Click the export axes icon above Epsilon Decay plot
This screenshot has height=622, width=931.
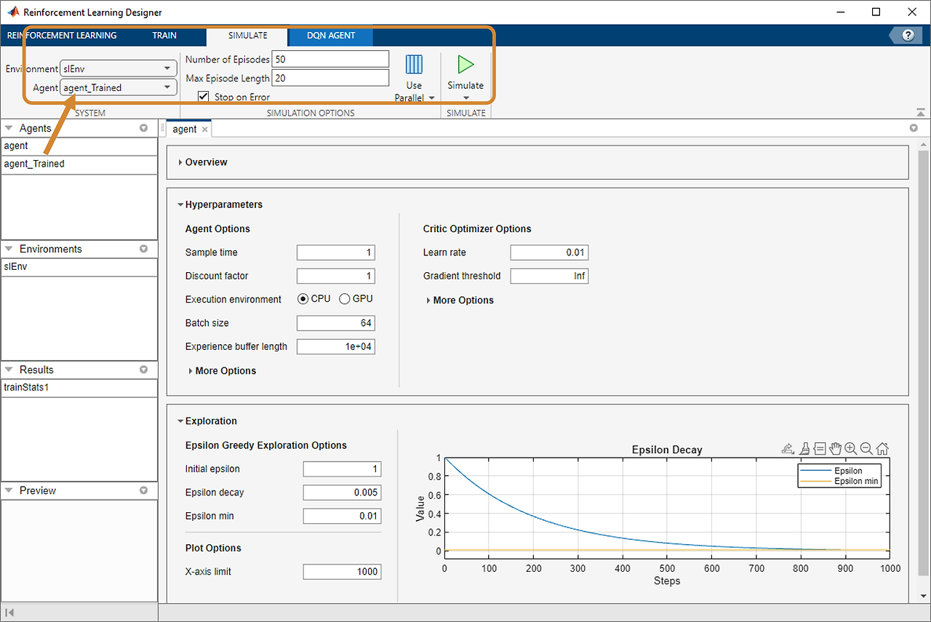click(x=788, y=449)
